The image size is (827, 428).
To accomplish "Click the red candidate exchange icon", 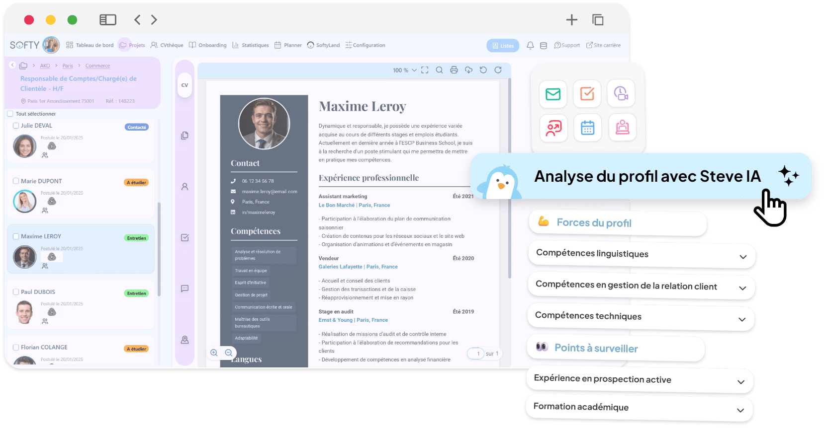I will coord(553,128).
